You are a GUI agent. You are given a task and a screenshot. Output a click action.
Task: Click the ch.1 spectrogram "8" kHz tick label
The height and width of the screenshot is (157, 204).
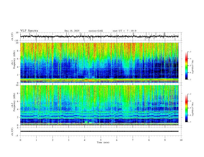point(18,51)
